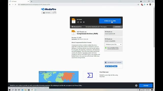Click the Facebook Like button
Screen dimensions: 163x91
pyautogui.click(x=109, y=66)
